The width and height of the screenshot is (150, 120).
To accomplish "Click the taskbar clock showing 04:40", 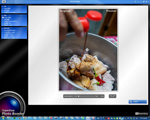I will (x=143, y=118).
